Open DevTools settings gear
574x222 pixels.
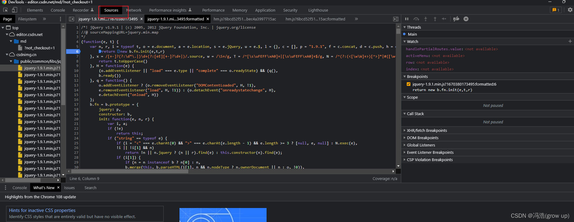point(570,10)
